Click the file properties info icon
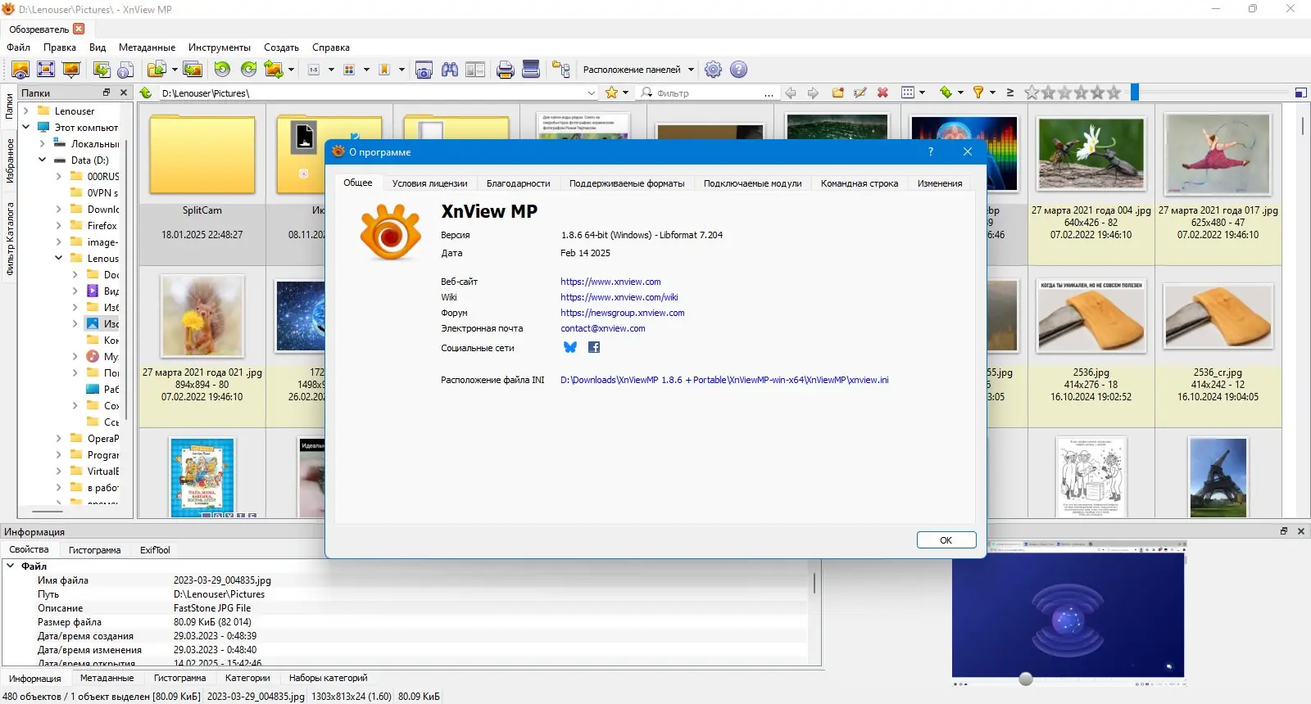This screenshot has height=704, width=1311. [x=126, y=70]
